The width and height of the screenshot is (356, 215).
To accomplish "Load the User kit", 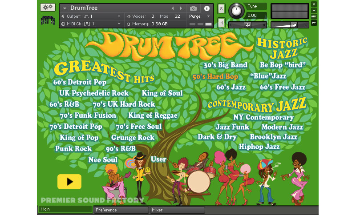I will click(158, 159).
